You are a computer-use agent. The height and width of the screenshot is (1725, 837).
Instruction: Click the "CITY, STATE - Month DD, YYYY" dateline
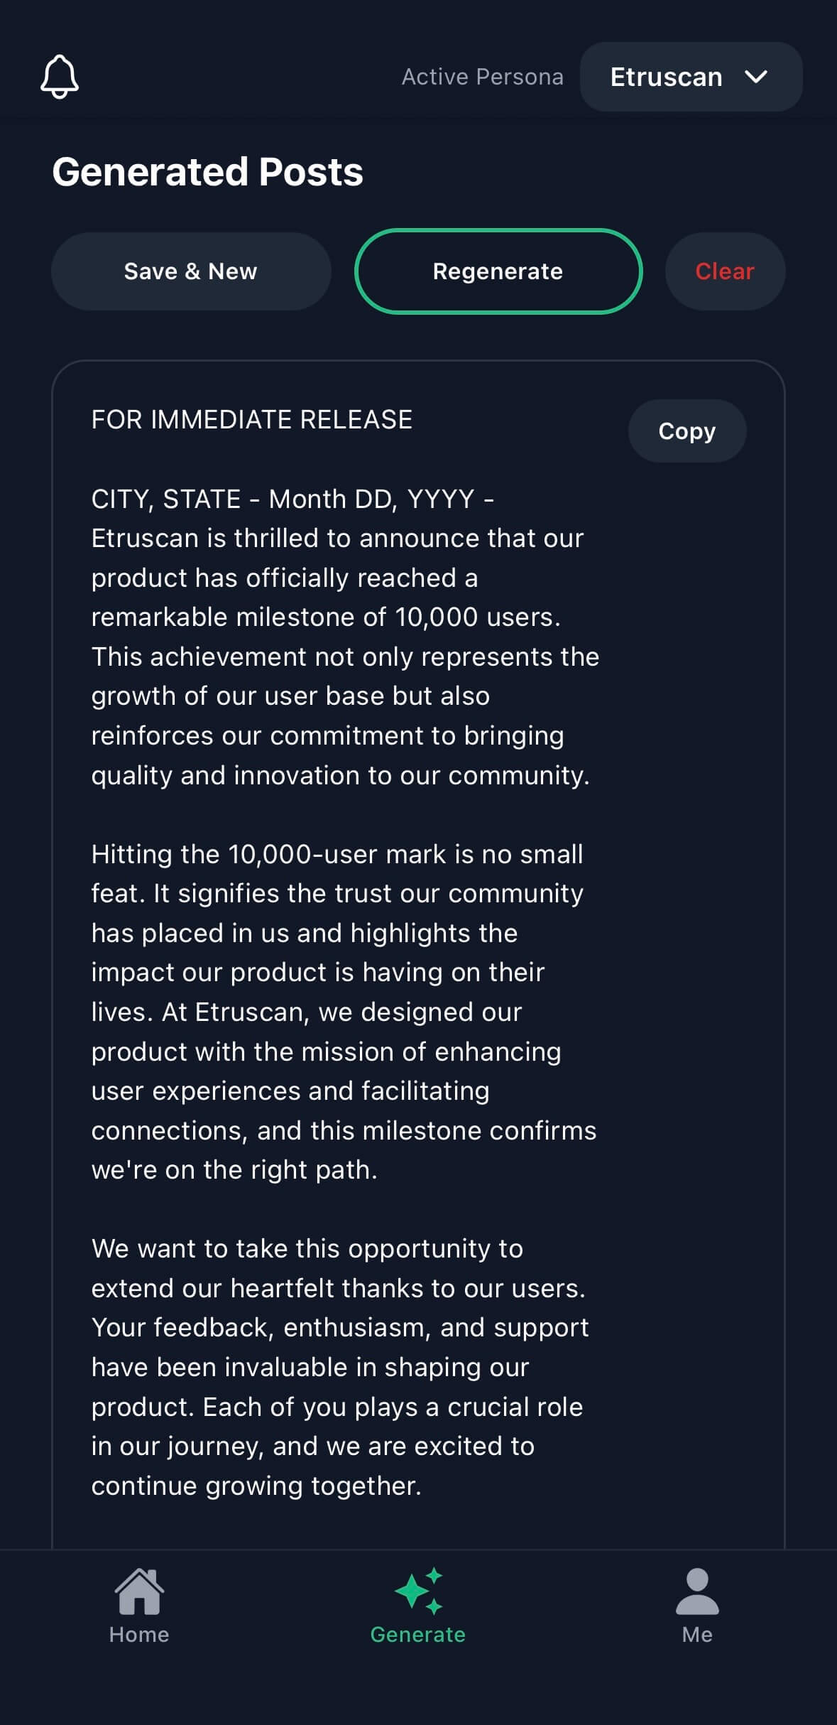coord(284,499)
